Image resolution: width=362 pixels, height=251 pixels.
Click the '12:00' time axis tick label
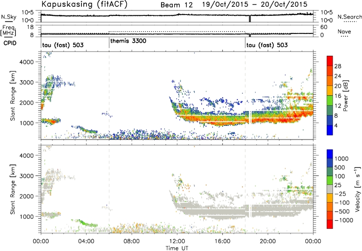coord(177,241)
